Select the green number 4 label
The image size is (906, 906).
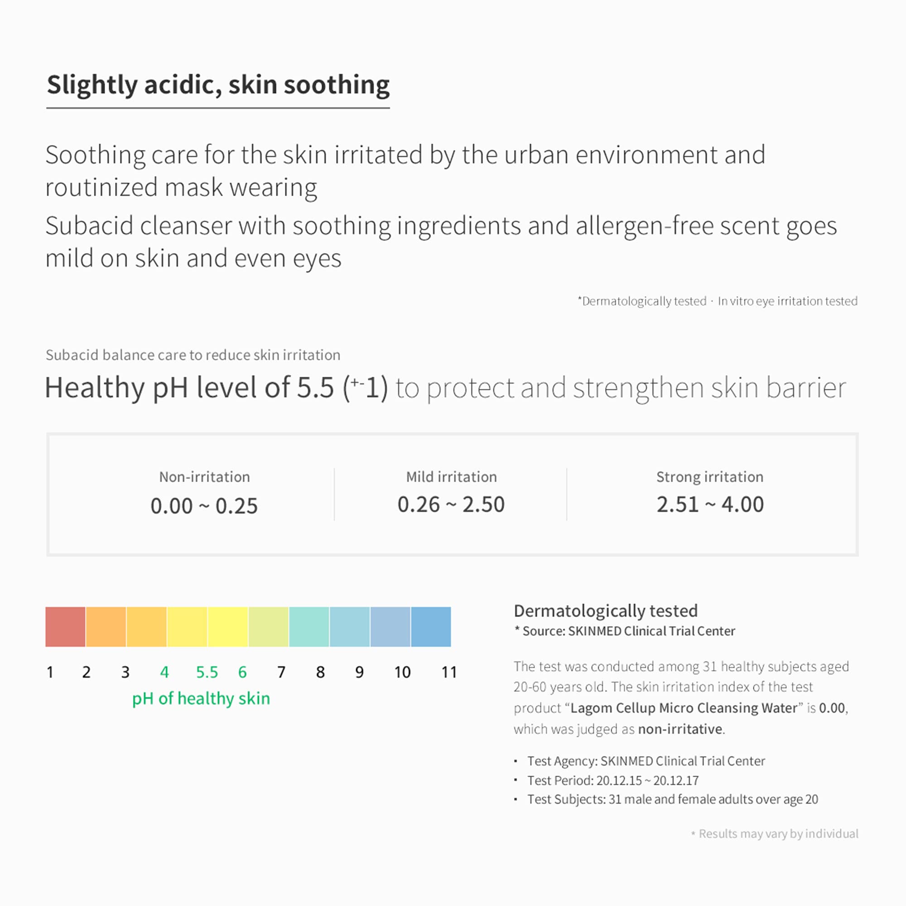click(164, 672)
